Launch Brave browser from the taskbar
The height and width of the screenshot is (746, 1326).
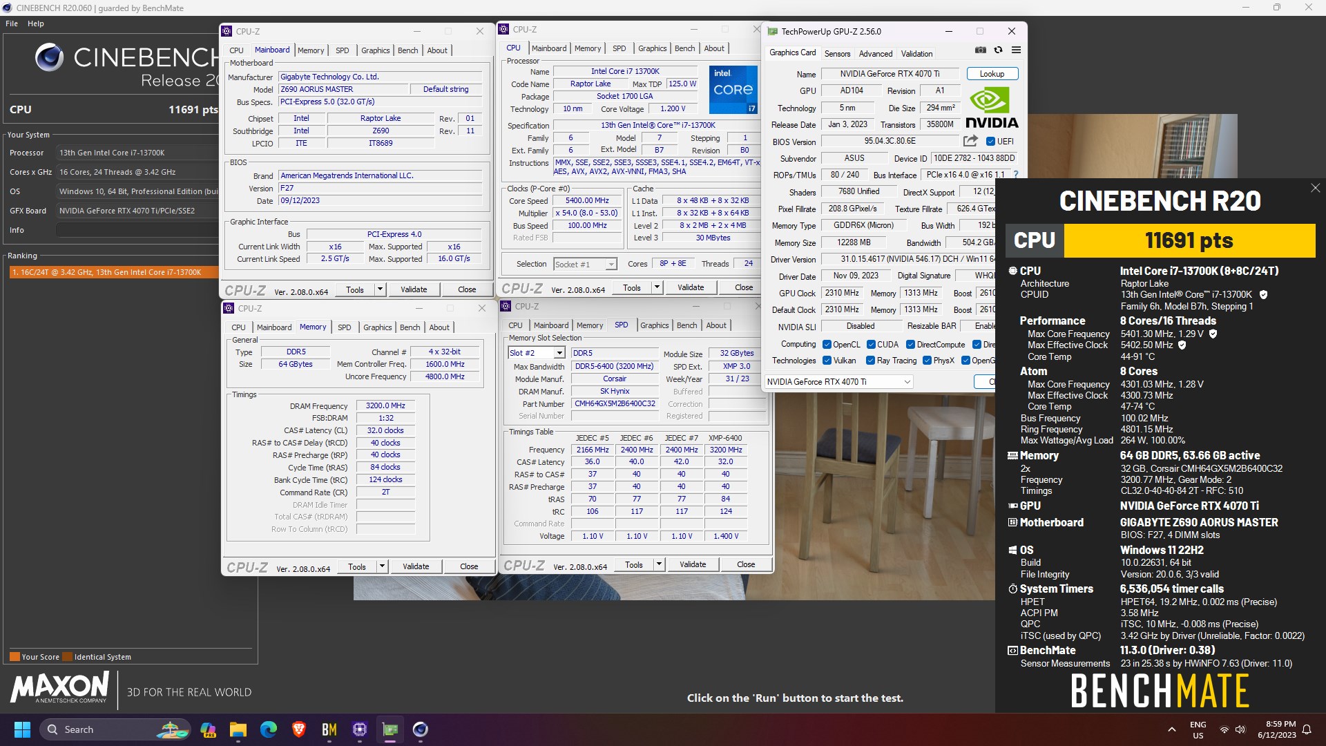pos(299,729)
